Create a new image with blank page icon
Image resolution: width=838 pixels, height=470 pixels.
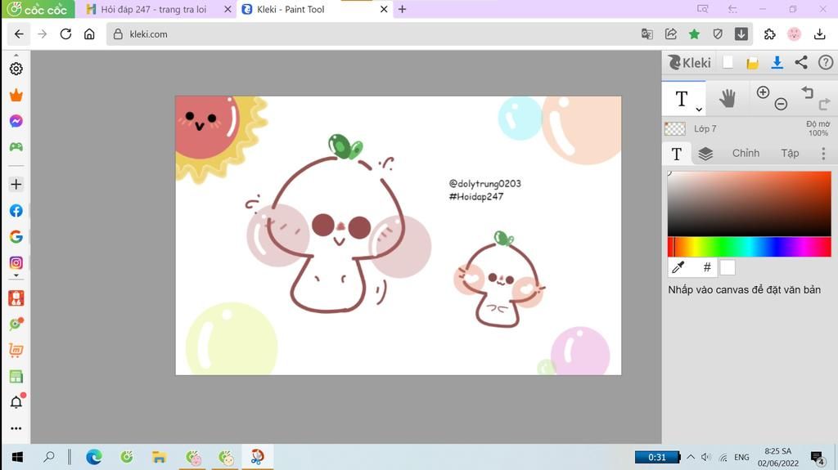(728, 62)
